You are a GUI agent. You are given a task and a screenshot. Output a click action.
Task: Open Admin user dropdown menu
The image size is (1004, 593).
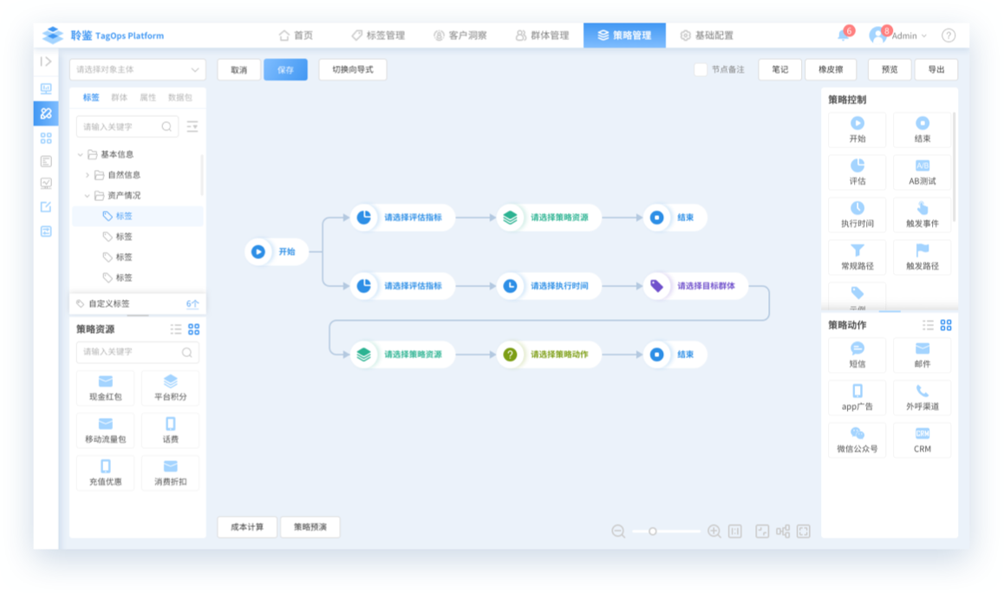897,36
